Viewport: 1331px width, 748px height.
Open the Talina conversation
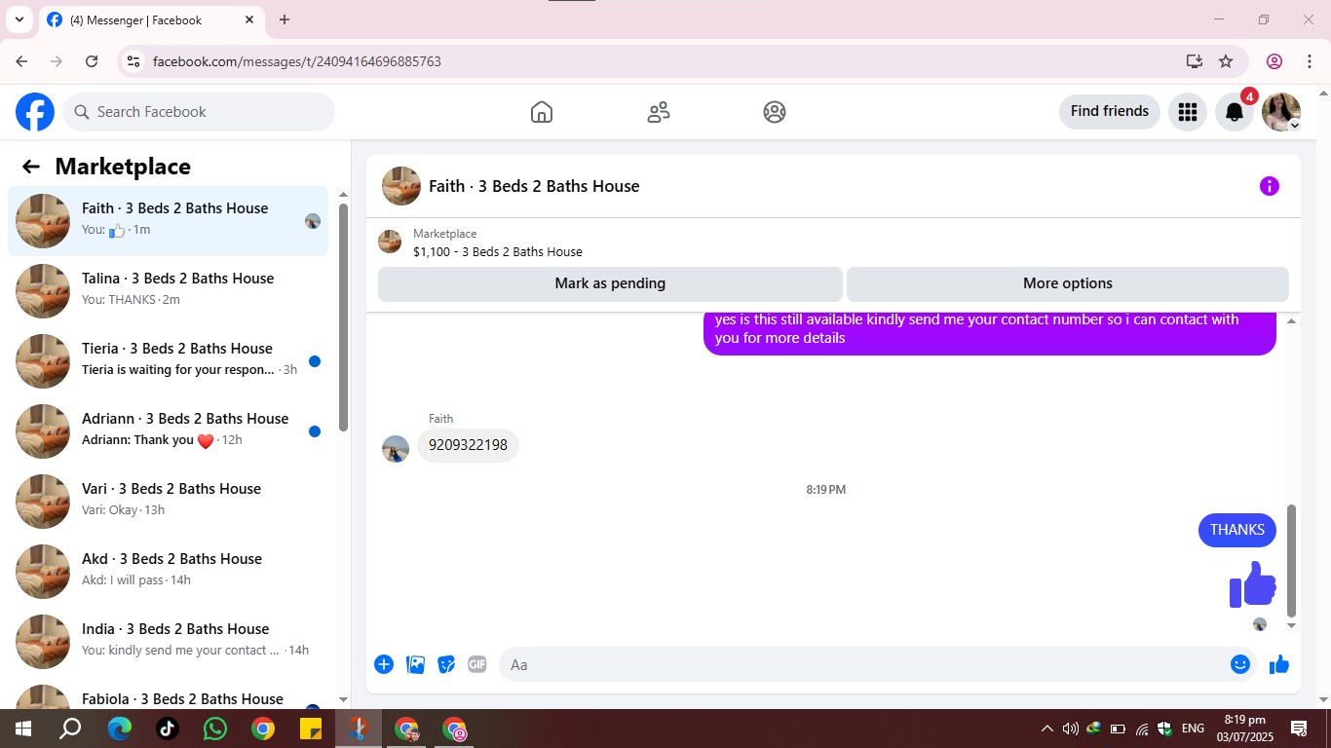[168, 291]
